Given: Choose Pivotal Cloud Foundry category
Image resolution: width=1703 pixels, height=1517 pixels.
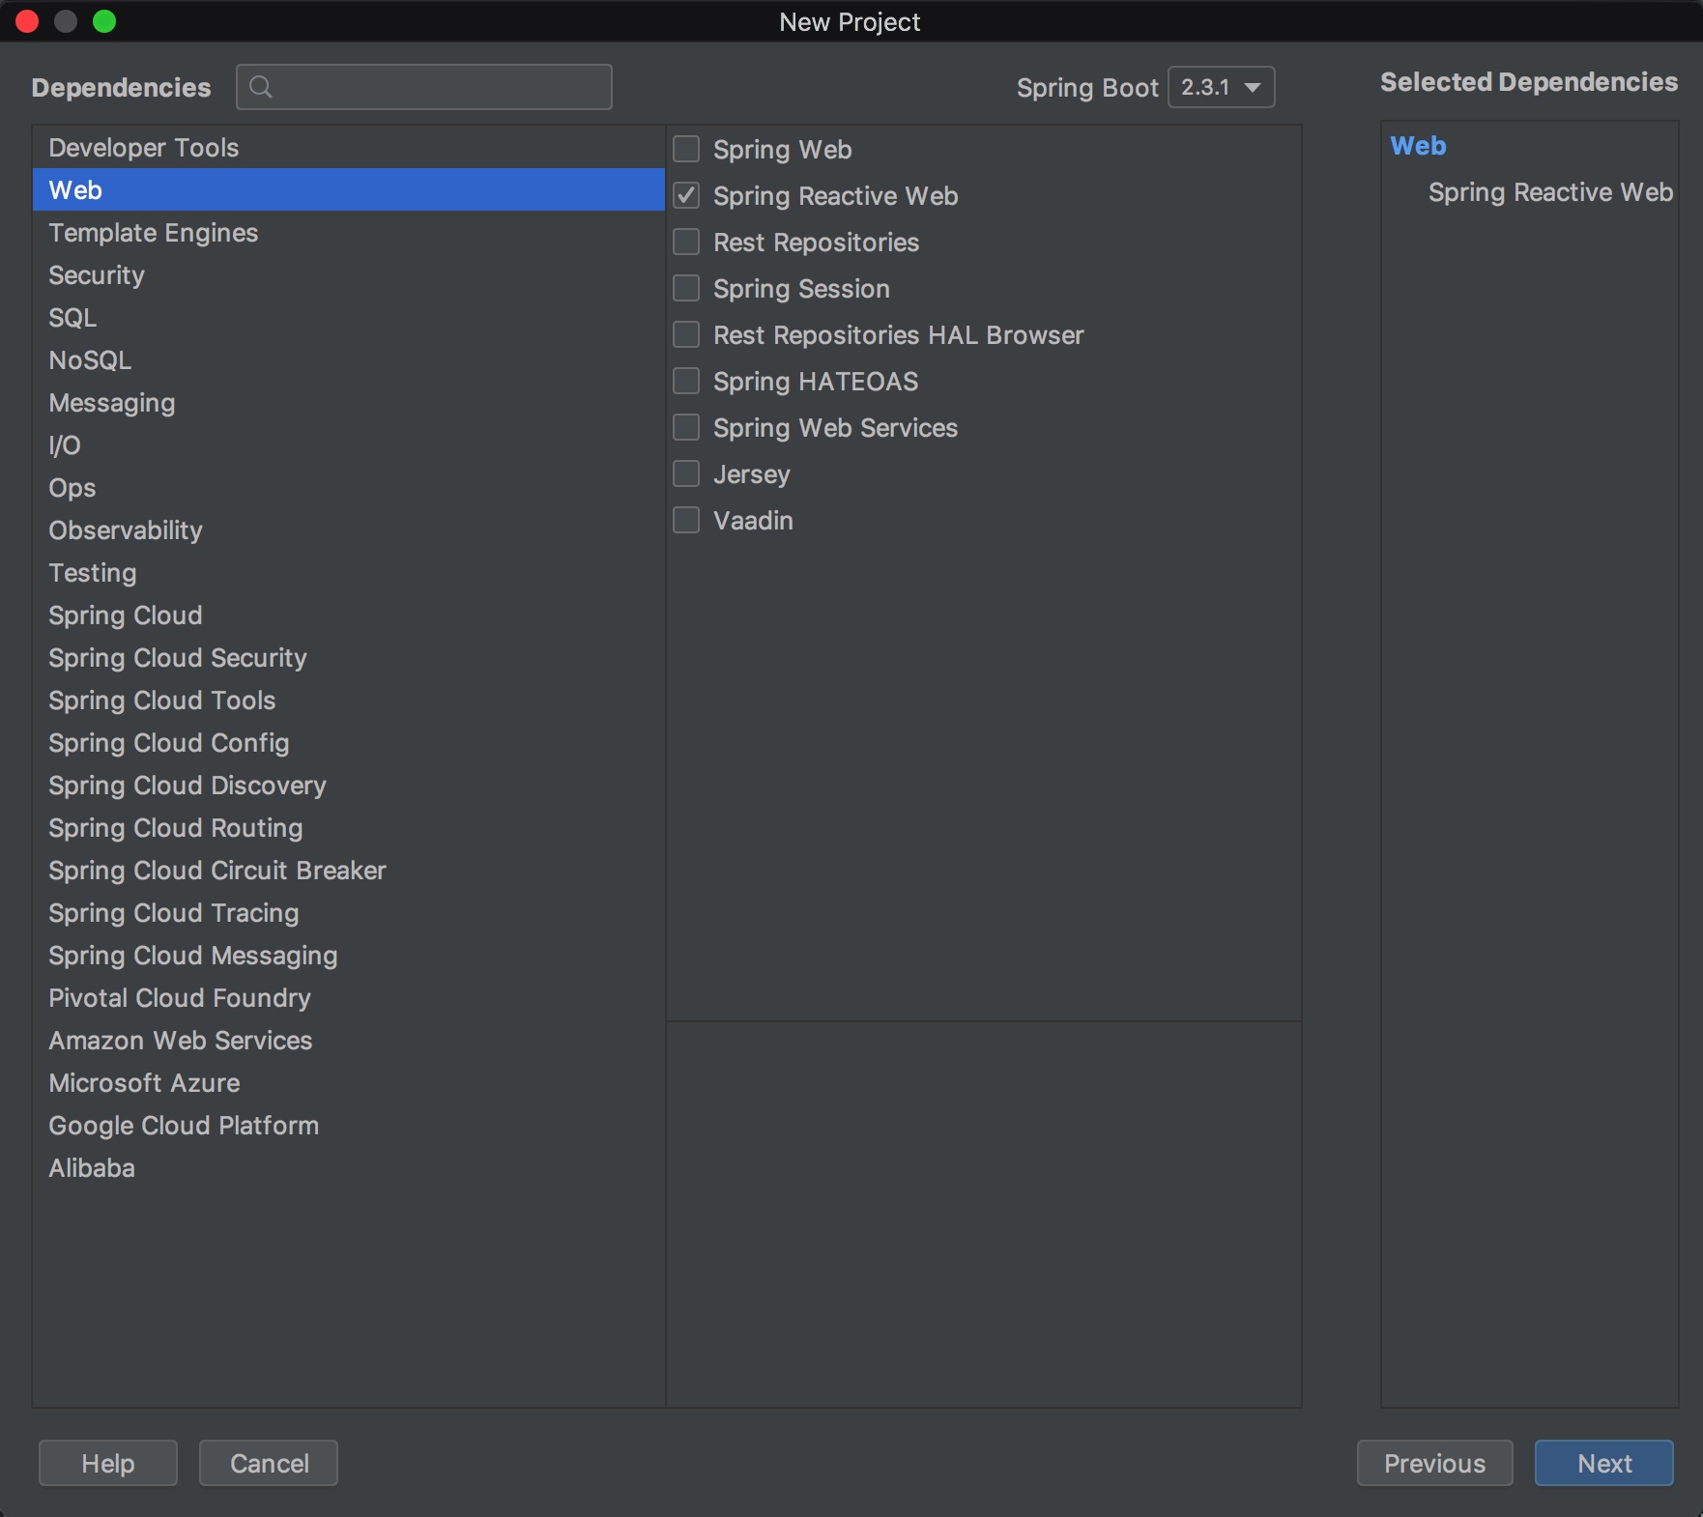Looking at the screenshot, I should pyautogui.click(x=349, y=998).
